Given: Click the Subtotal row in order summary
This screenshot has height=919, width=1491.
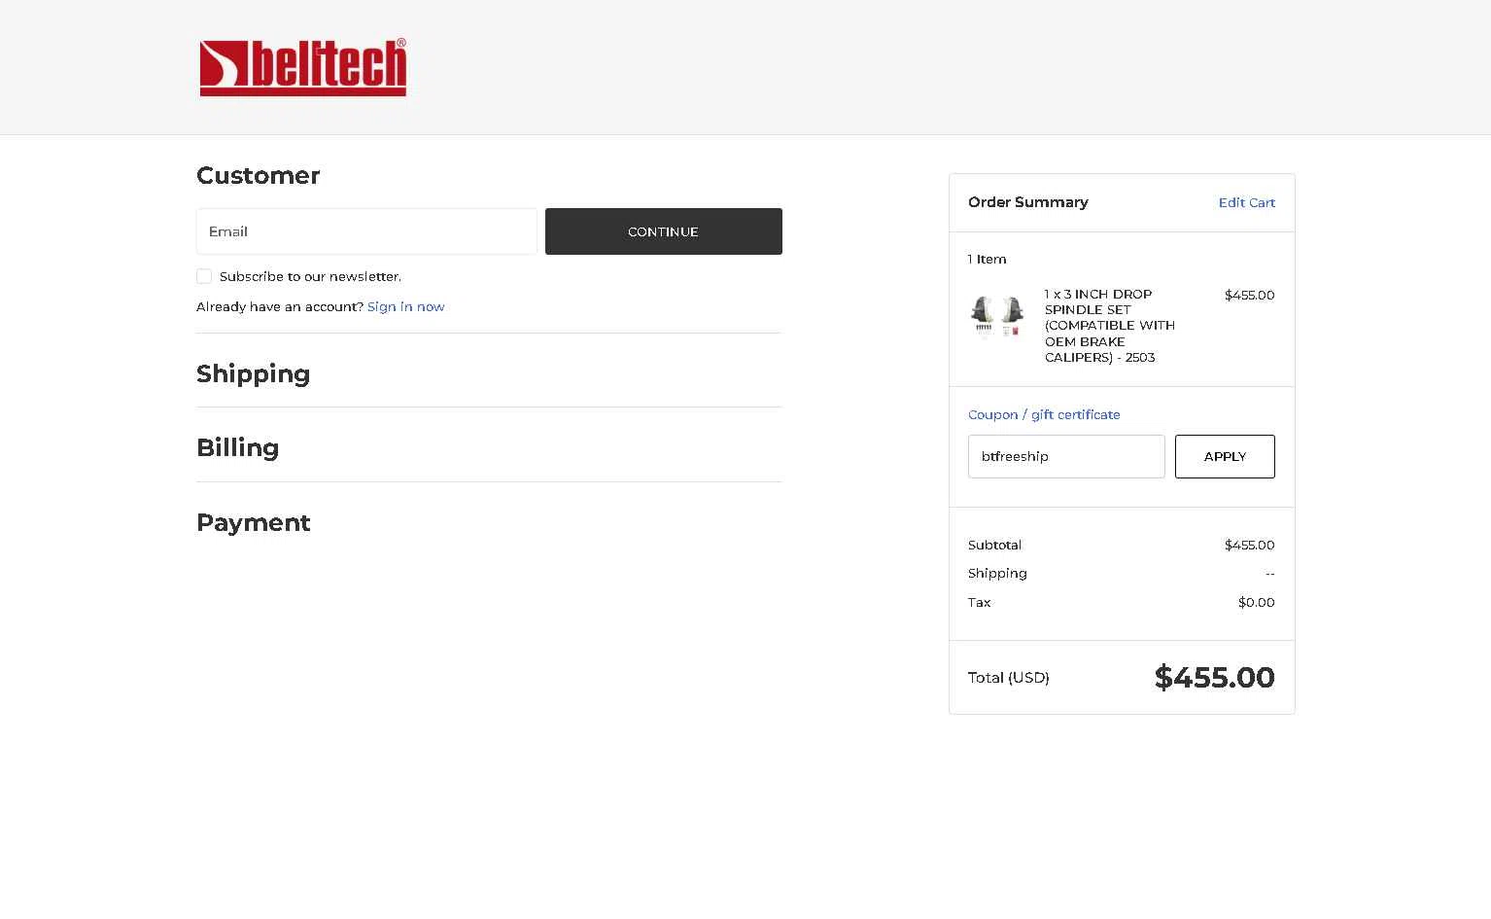Looking at the screenshot, I should pyautogui.click(x=1122, y=545).
